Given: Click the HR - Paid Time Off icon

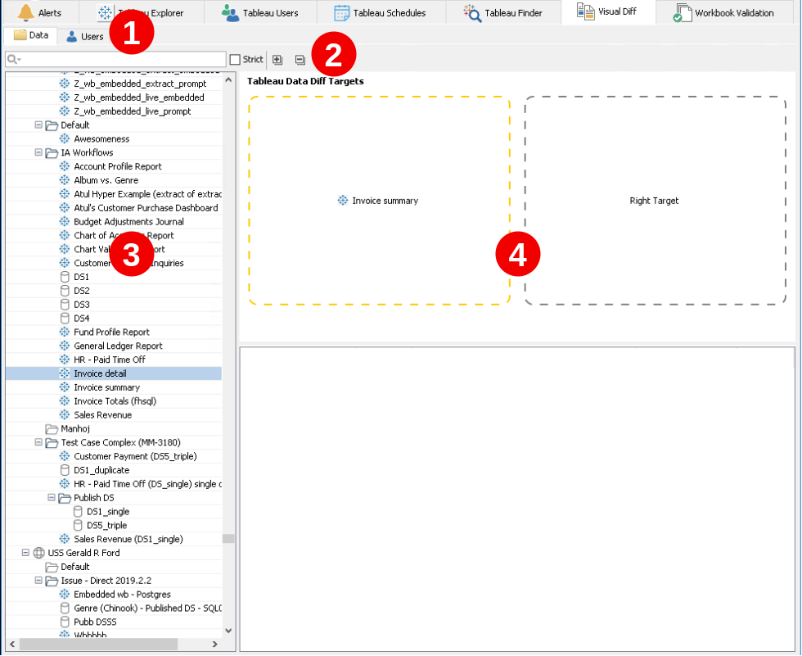Looking at the screenshot, I should pyautogui.click(x=65, y=360).
